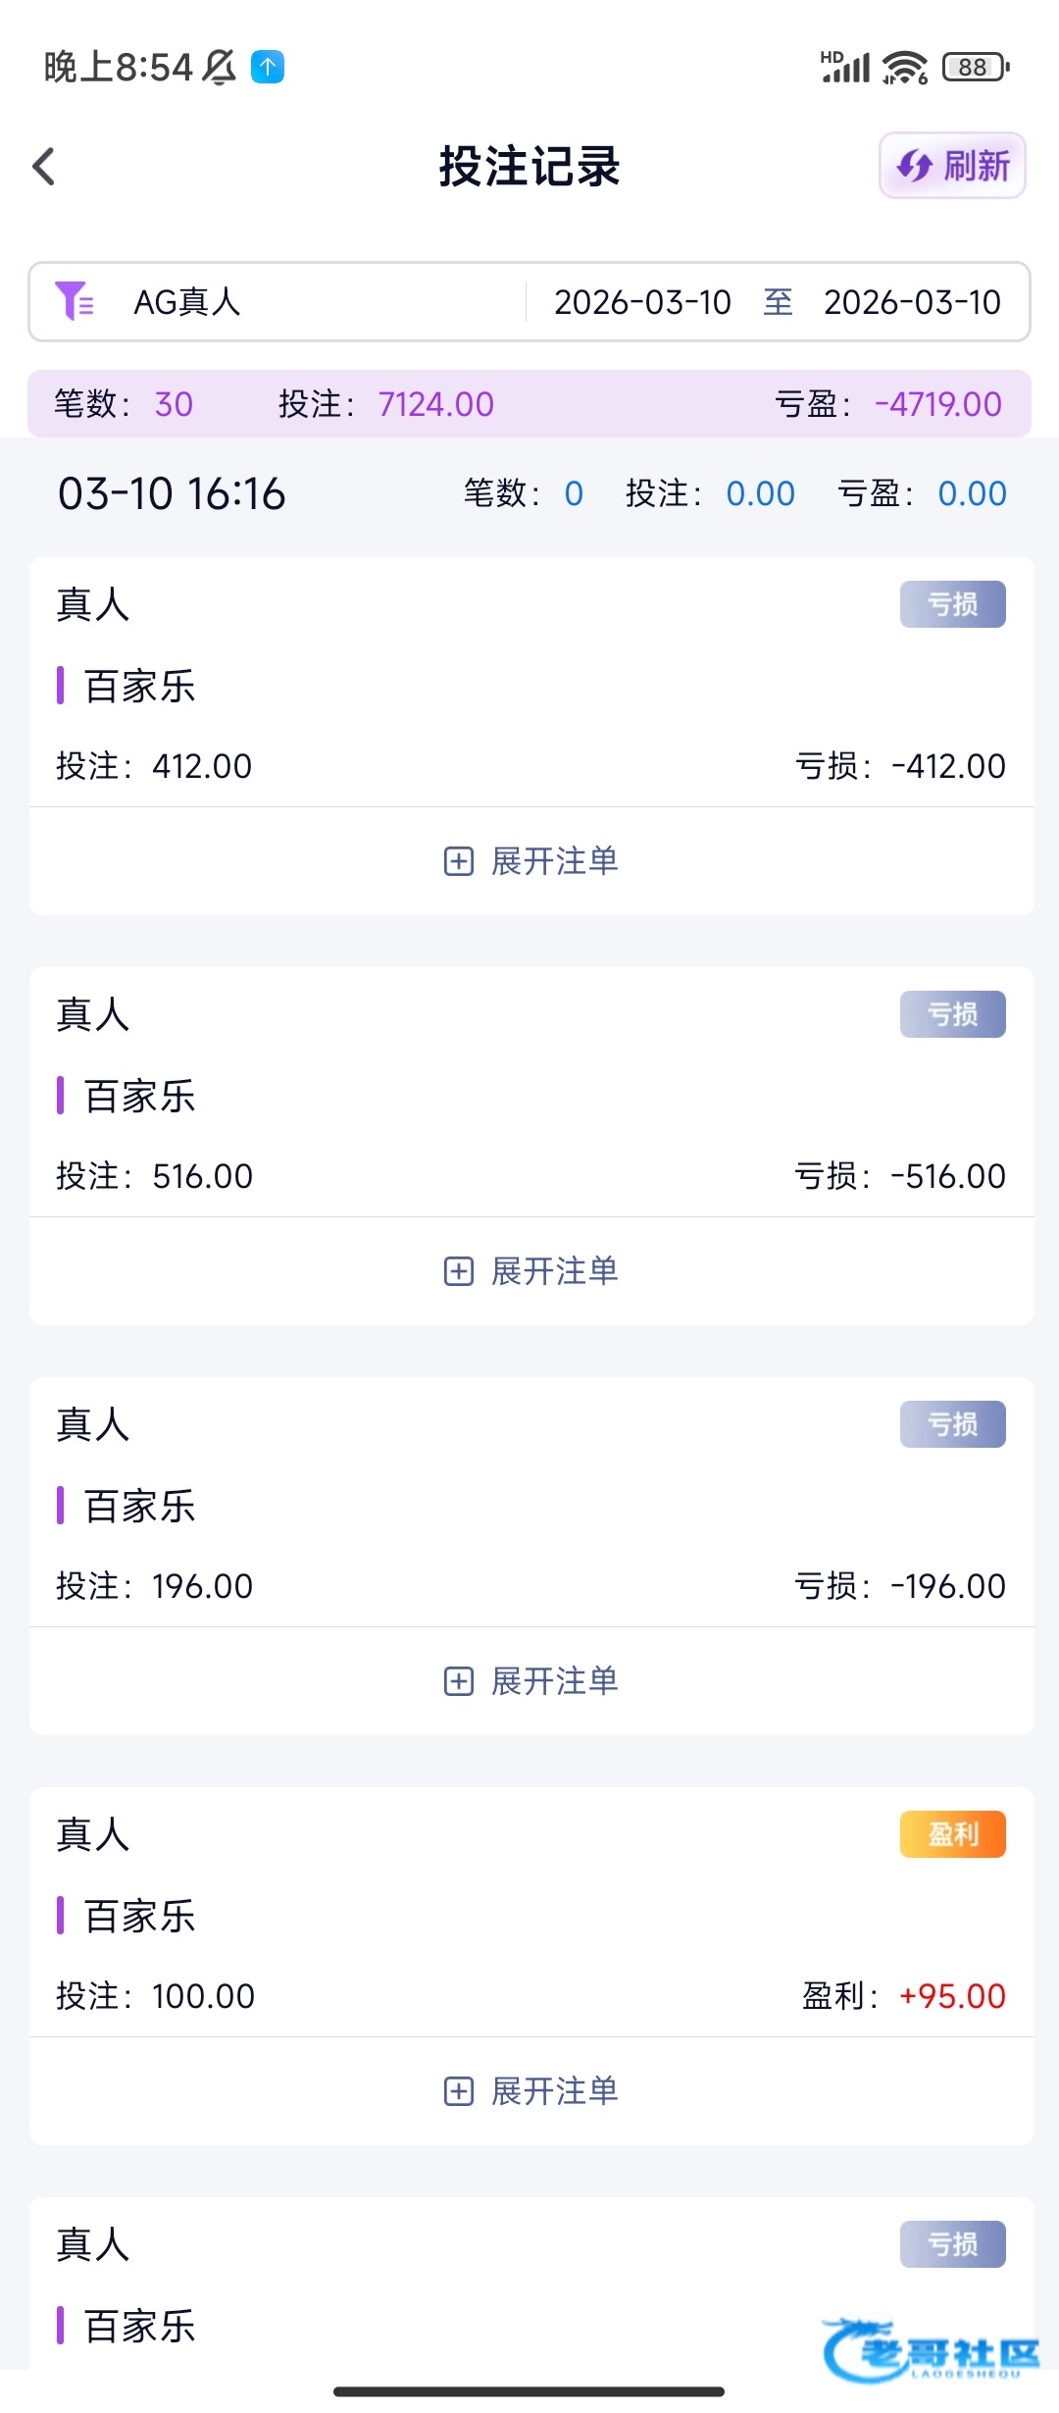The image size is (1059, 2413).
Task: Expand bet slip for 516.00 wager
Action: pyautogui.click(x=530, y=1271)
